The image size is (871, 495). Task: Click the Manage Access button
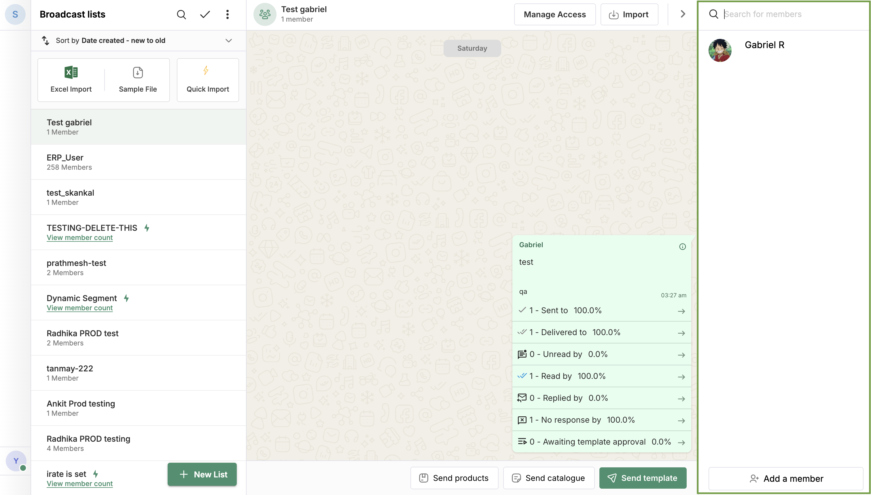click(555, 14)
